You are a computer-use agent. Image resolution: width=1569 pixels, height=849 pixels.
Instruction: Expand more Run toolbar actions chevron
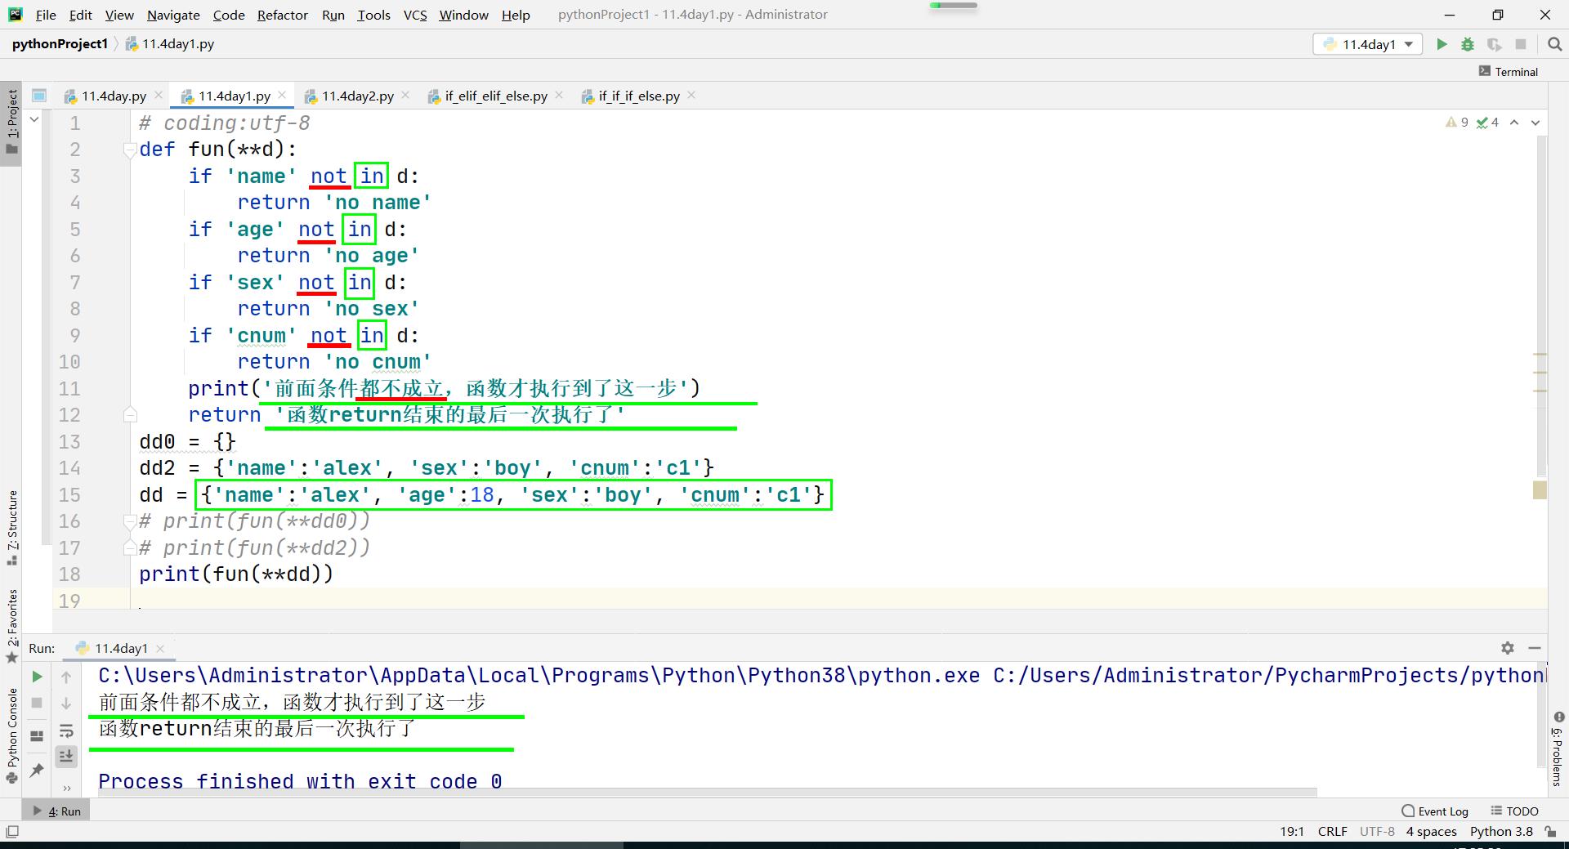(66, 789)
